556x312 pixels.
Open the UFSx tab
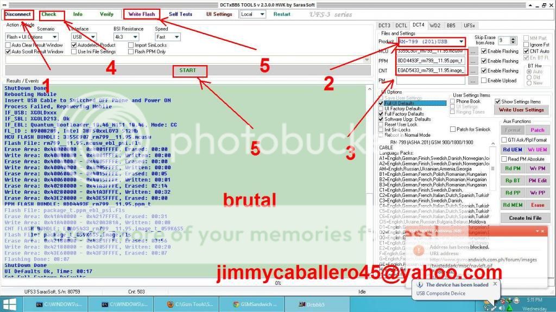click(469, 26)
